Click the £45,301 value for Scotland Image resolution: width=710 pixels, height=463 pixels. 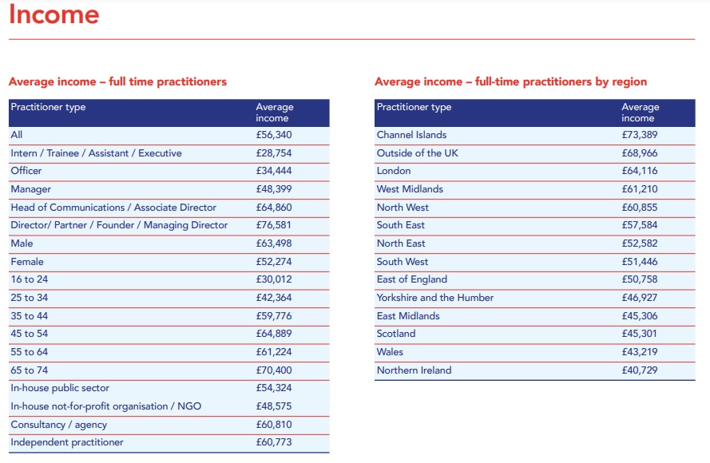tap(640, 334)
